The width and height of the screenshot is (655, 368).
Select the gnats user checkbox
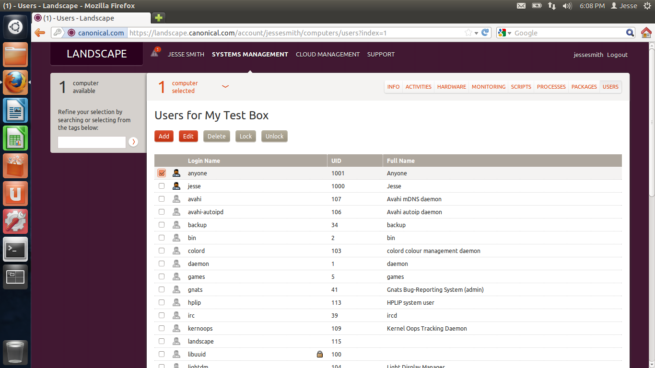(162, 289)
